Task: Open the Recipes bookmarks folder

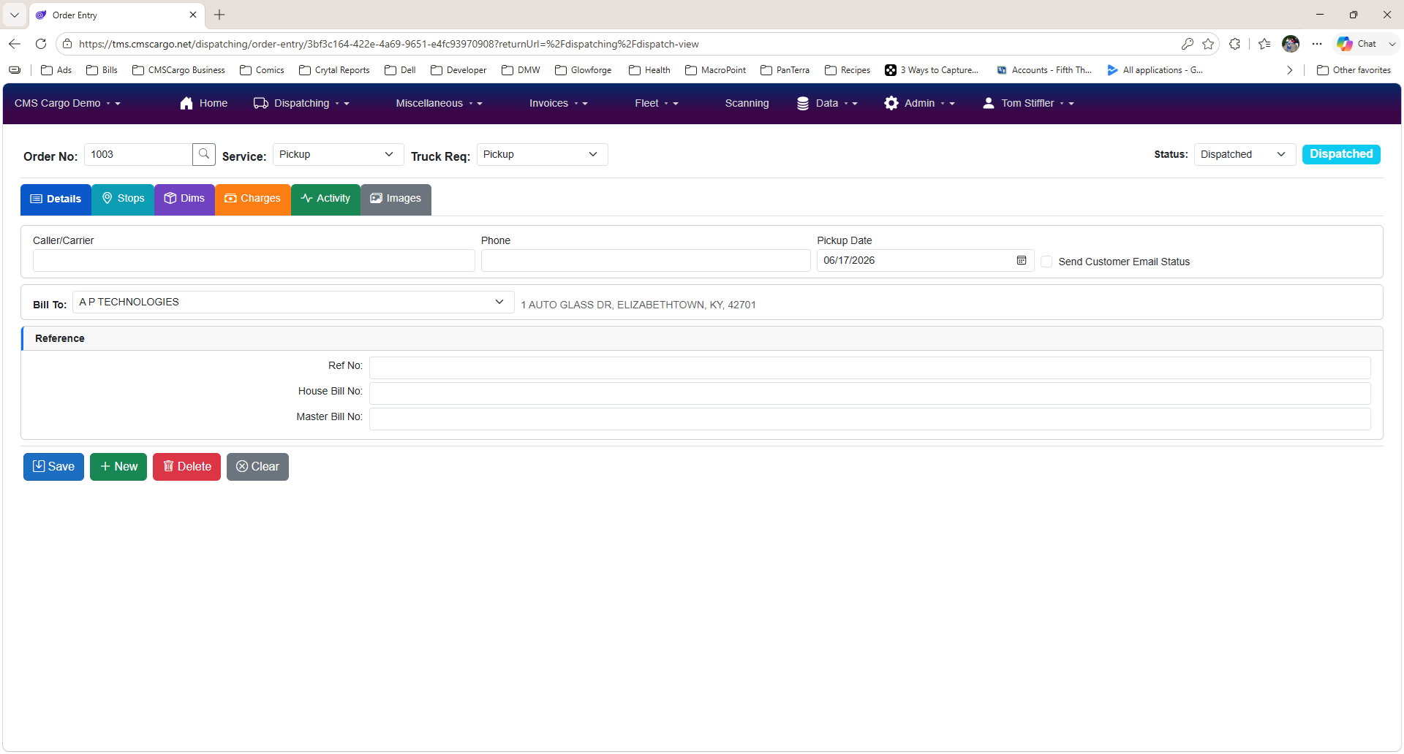Action: [848, 70]
